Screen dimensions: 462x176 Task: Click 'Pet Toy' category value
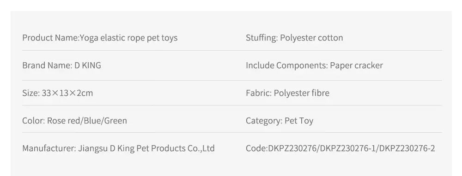299,121
